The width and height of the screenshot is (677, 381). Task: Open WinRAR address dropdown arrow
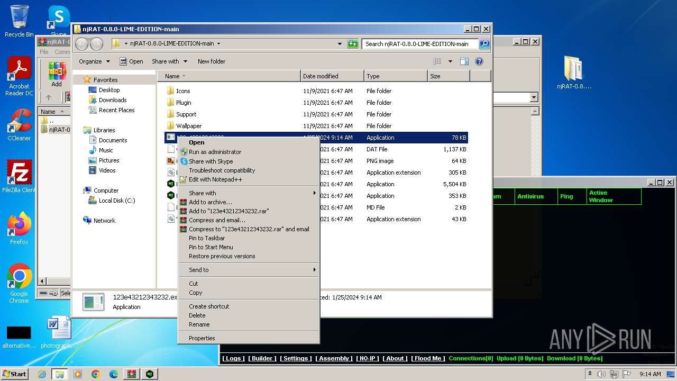point(534,97)
